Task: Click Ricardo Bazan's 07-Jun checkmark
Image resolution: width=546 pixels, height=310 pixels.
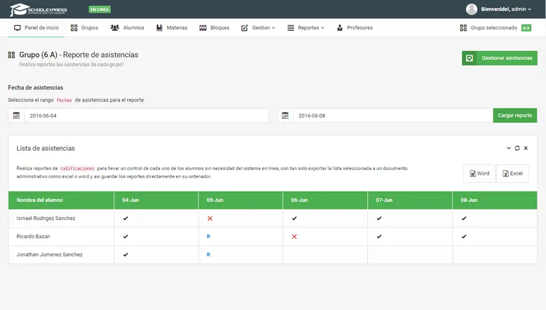Action: 379,237
